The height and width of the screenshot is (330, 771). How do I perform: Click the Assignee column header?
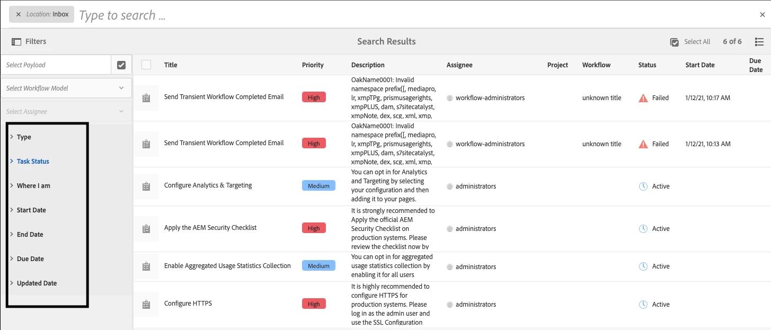(459, 65)
